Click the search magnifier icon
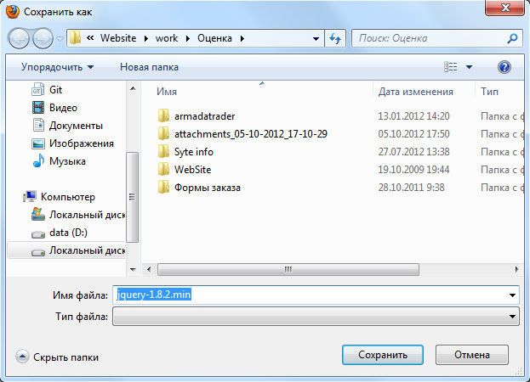 coord(512,38)
